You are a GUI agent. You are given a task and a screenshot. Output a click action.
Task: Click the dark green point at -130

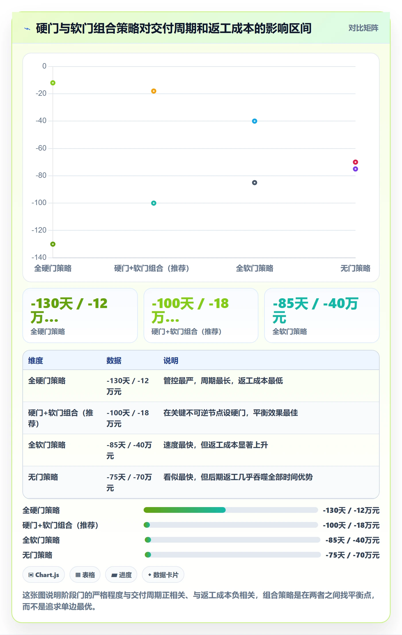pyautogui.click(x=53, y=244)
